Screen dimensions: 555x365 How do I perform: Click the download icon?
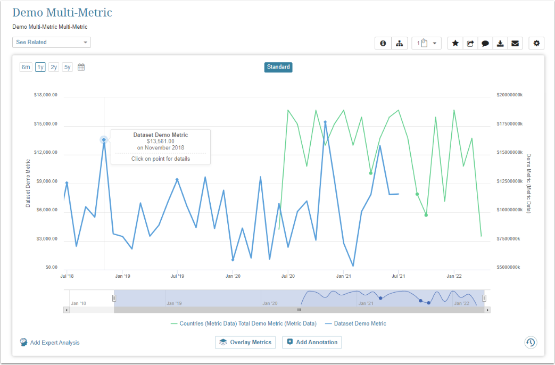500,44
